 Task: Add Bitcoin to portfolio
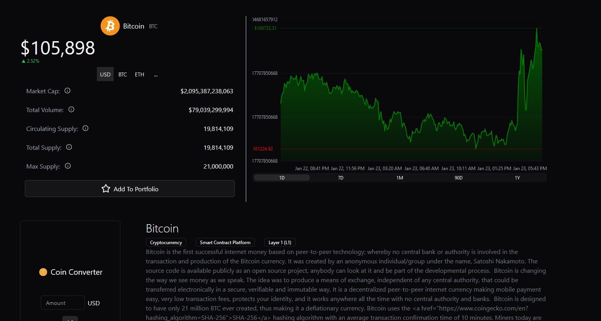click(x=130, y=189)
